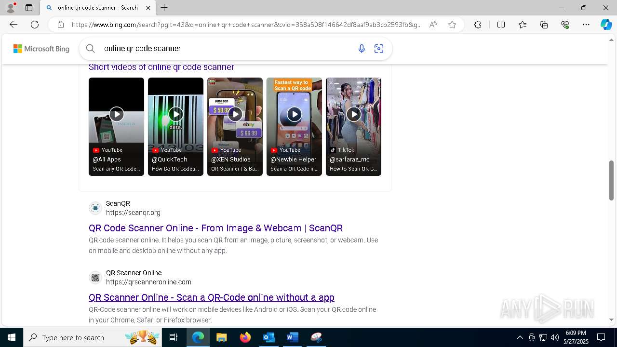Screen dimensions: 617x347
Task: Close the online qr code scanner tab
Action: pos(148,8)
